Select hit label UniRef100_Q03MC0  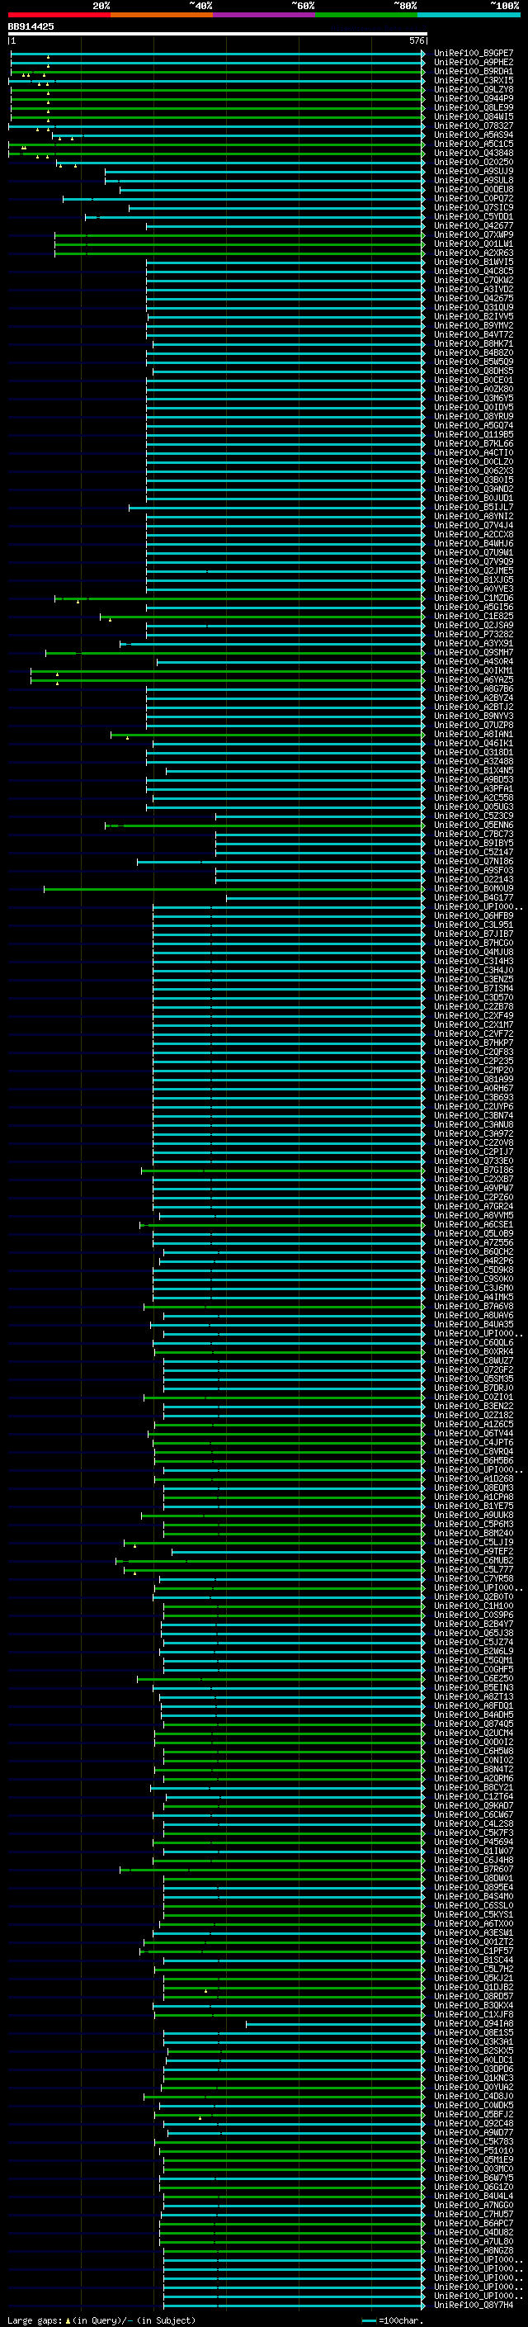474,2168
